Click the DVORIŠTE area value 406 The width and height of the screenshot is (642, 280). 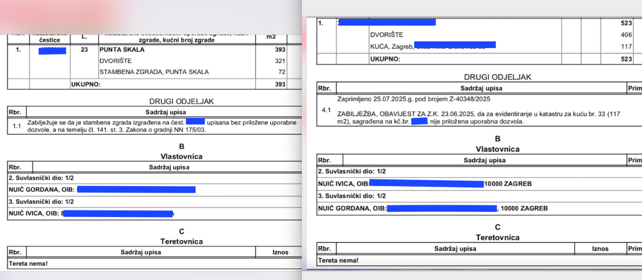(625, 35)
